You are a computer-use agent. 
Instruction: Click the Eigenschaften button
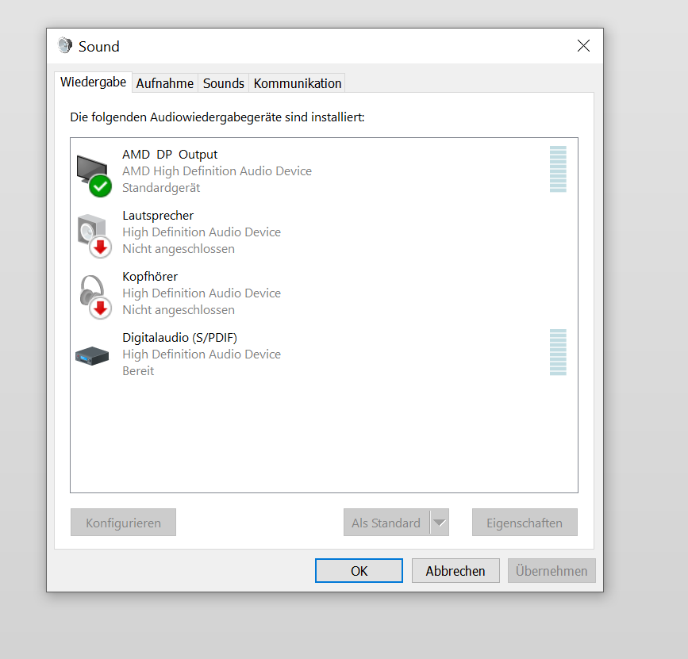524,523
